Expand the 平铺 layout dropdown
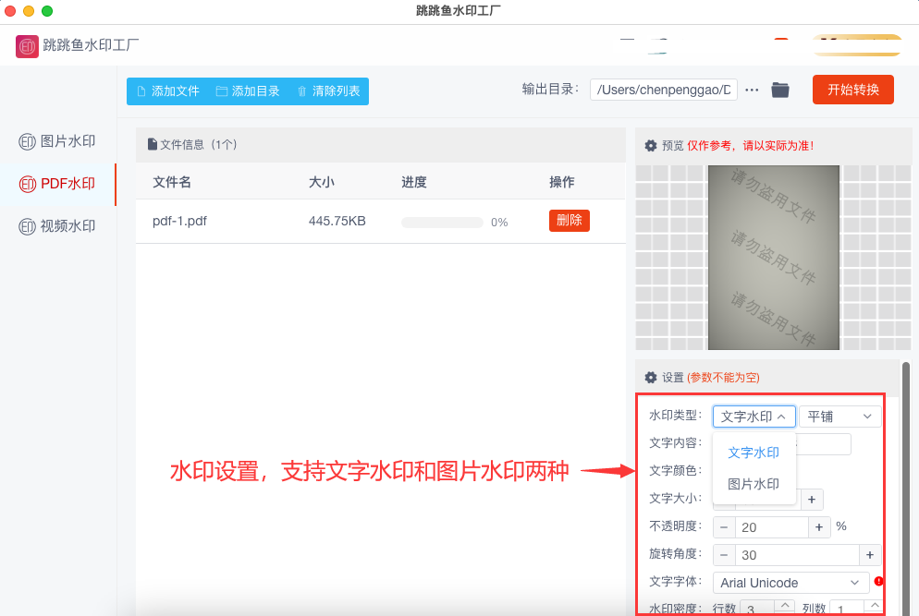Image resolution: width=919 pixels, height=616 pixels. [x=839, y=417]
